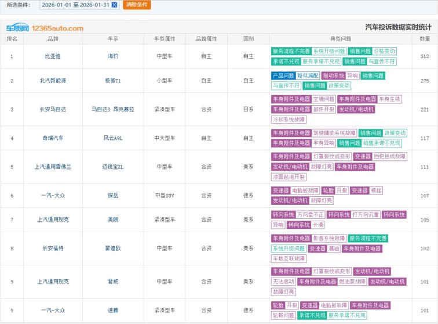This screenshot has width=438, height=324.
Task: Click the 驾驶辅助系统故障 tag
Action: click(334, 133)
